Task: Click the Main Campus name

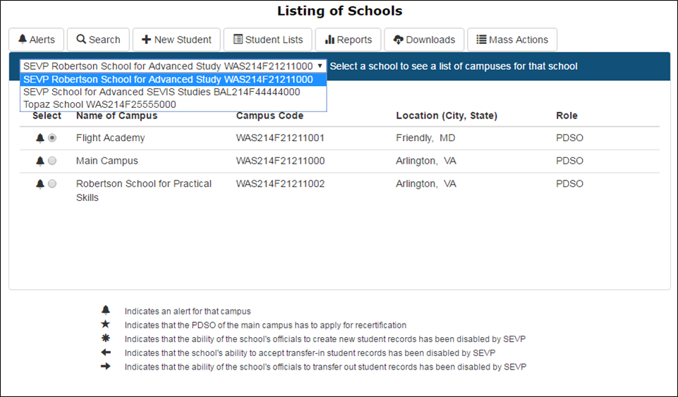Action: click(107, 161)
